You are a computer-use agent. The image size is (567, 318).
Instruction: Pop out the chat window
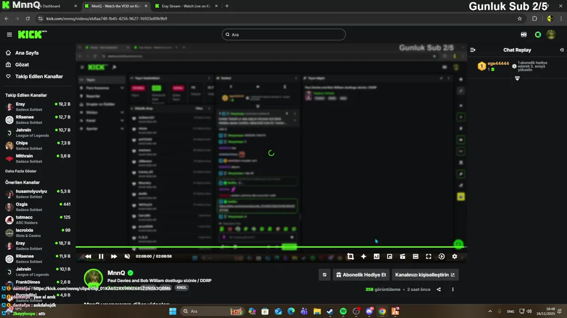click(562, 50)
